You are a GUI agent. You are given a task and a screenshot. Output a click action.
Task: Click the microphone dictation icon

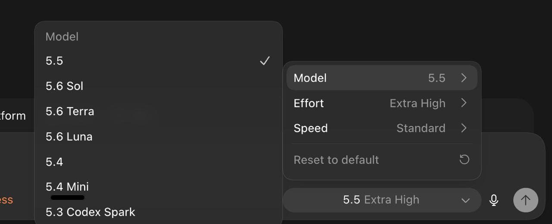tap(494, 200)
